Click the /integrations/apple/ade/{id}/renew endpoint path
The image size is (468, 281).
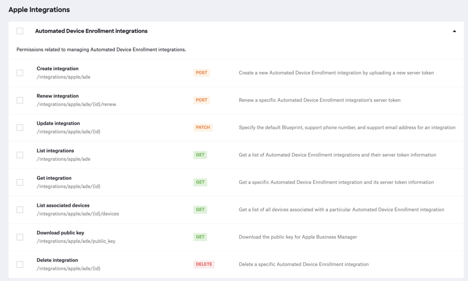click(76, 104)
